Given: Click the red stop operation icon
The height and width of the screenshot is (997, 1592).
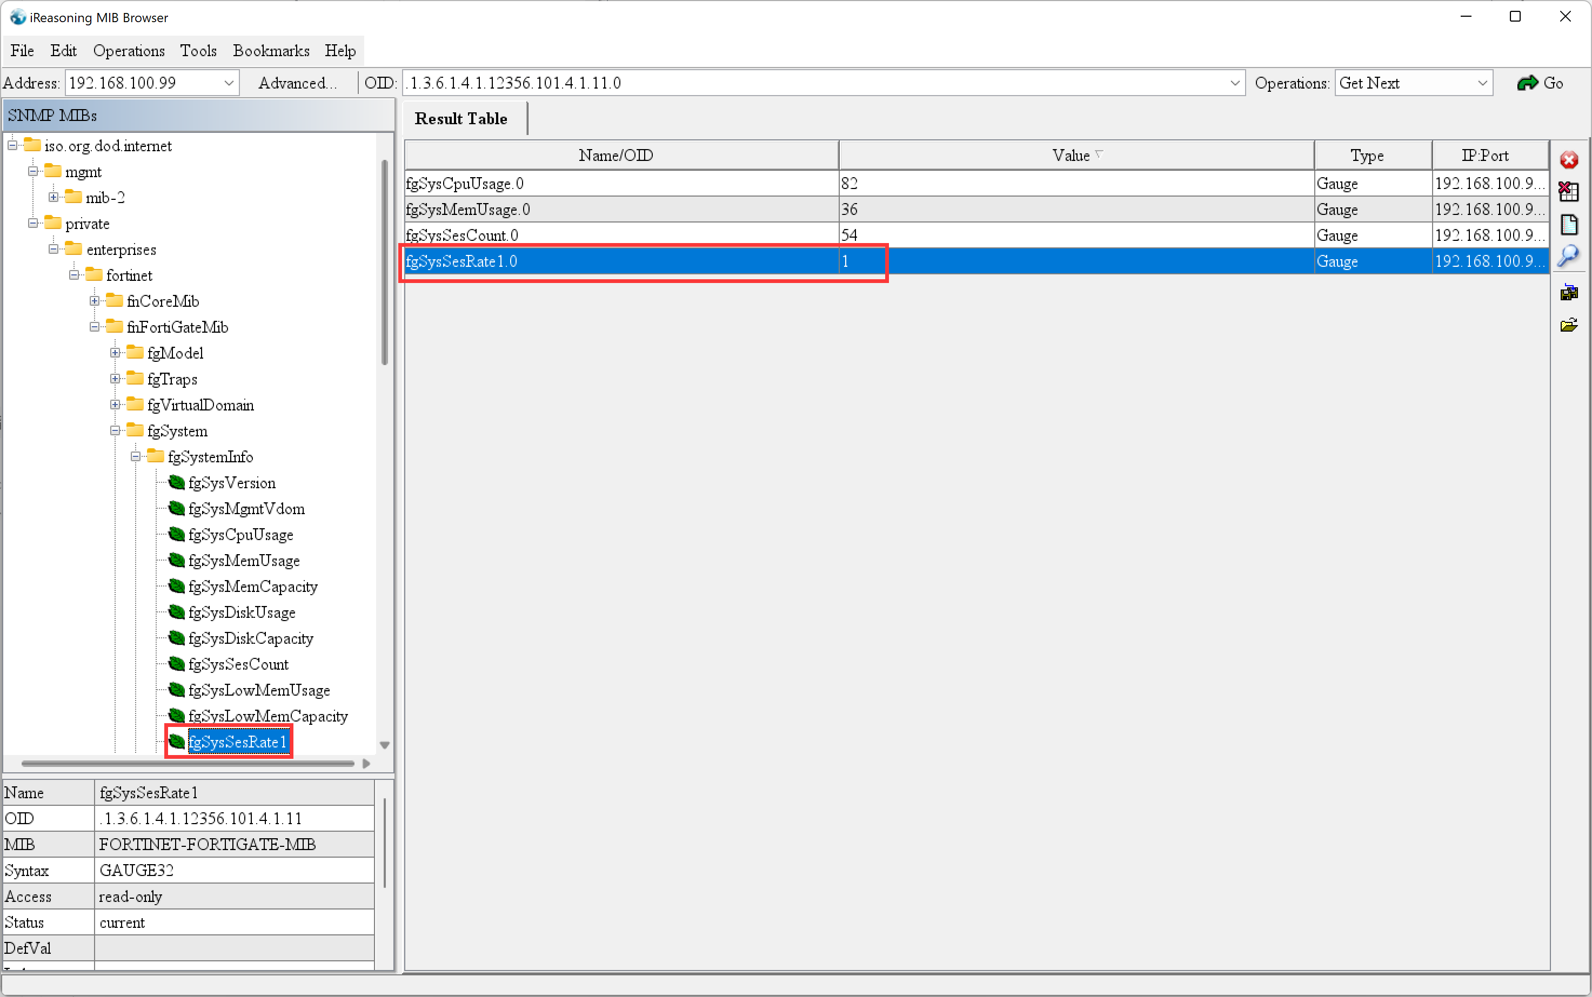Looking at the screenshot, I should click(1568, 159).
